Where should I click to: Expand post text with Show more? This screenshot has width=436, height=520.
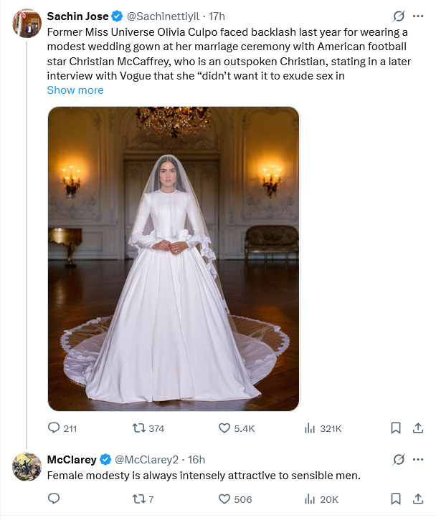point(75,90)
